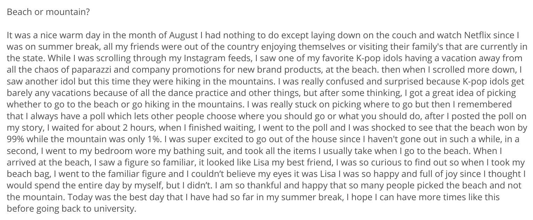Click the '99%' figure in the text
Image resolution: width=533 pixels, height=220 pixels.
coord(15,139)
